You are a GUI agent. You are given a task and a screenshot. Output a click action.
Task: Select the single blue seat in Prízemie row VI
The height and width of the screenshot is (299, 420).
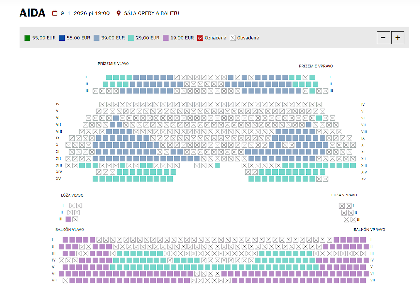(116, 118)
